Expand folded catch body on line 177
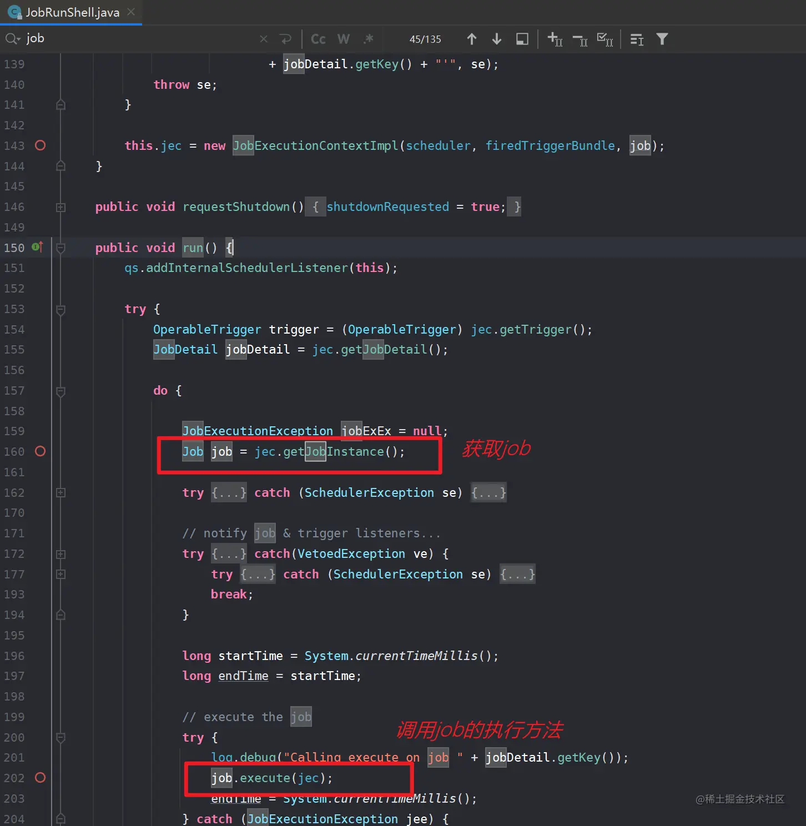Screen dimensions: 806x826 517,574
